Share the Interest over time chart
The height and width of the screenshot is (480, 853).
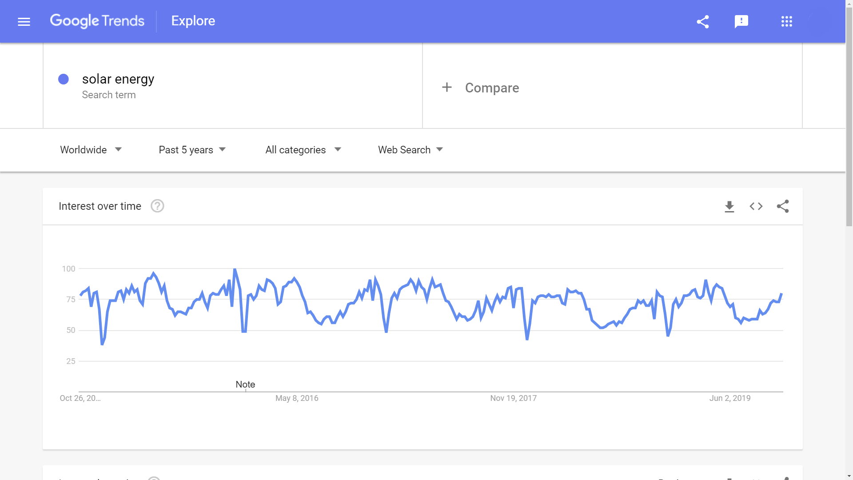782,206
